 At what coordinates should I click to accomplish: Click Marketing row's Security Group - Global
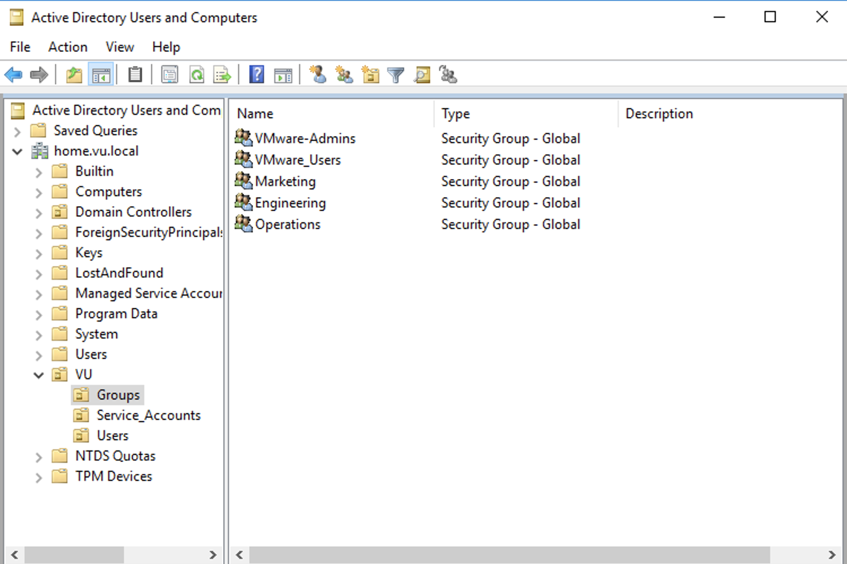coord(511,181)
